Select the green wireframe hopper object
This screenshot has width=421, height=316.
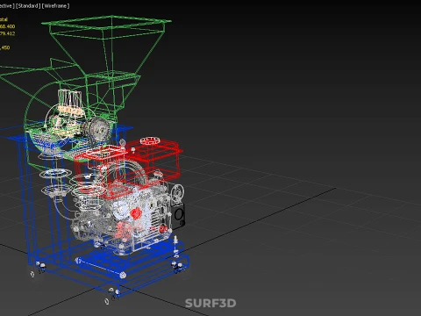point(107,47)
